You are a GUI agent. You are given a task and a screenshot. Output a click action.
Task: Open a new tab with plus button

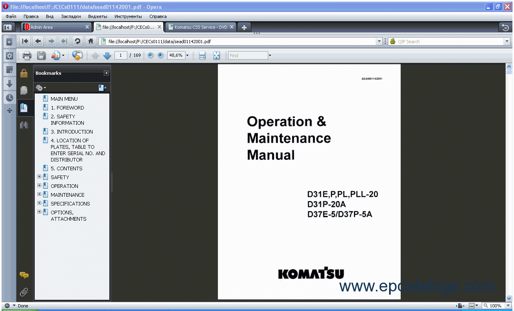(x=244, y=27)
